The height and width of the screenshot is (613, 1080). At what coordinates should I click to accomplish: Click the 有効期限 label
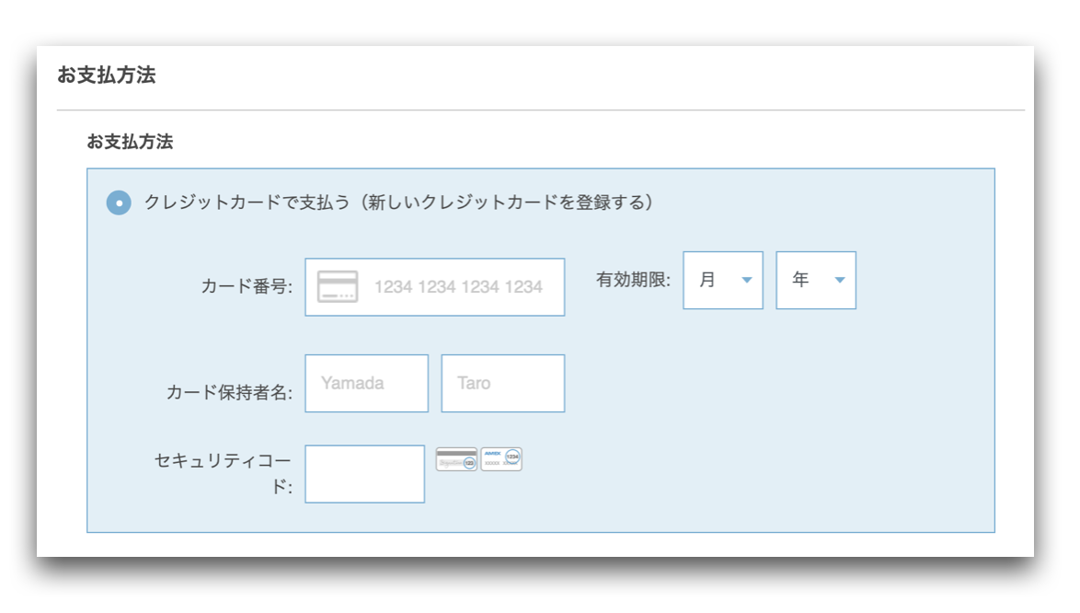click(x=633, y=280)
